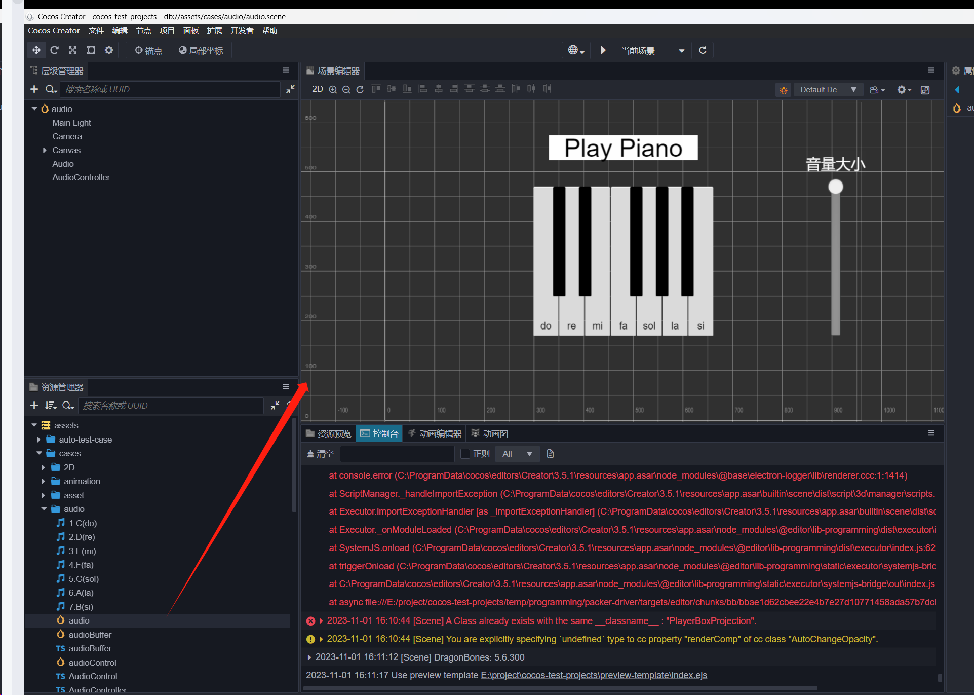Expand the Canvas node

pos(45,151)
